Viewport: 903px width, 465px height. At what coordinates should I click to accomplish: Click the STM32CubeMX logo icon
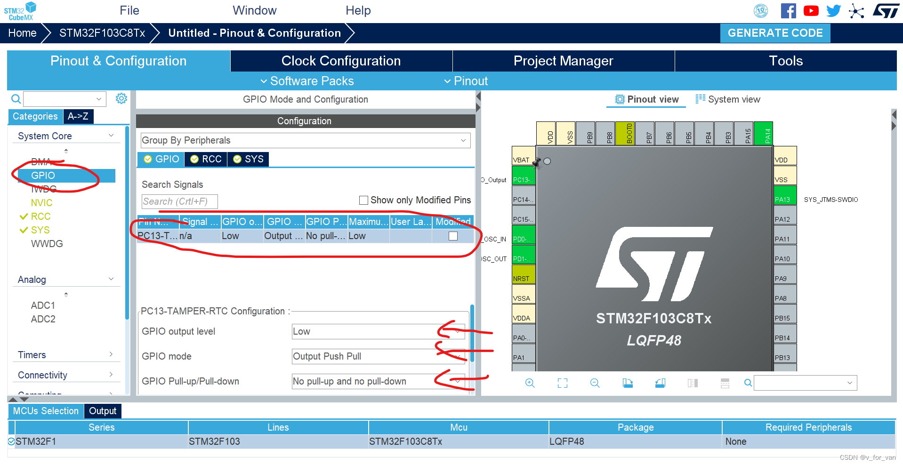(20, 11)
